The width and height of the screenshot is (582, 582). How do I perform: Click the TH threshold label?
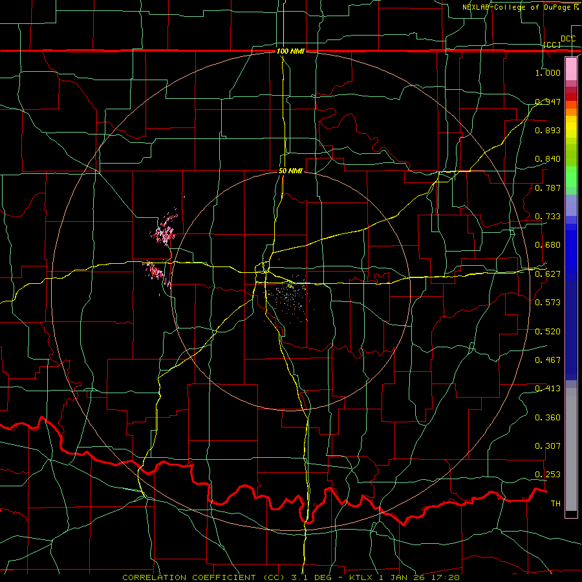pos(555,504)
